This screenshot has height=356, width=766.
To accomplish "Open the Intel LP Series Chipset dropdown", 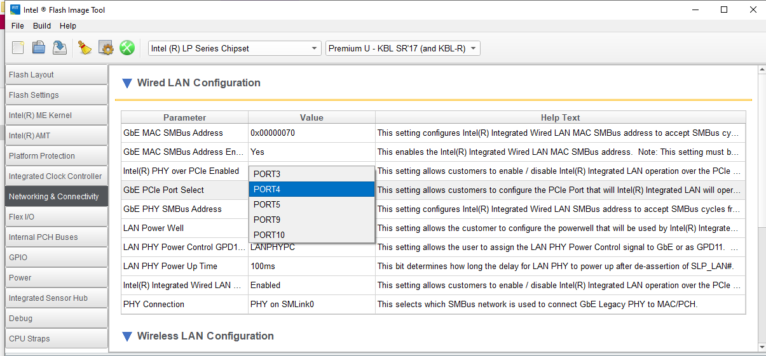I will [x=235, y=49].
